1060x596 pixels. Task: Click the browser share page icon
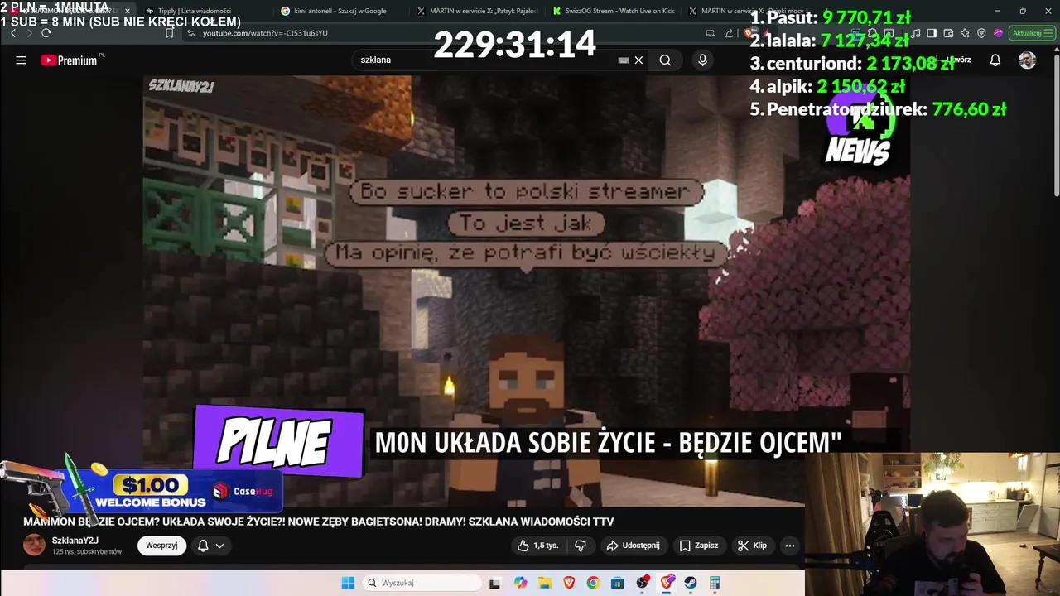(x=729, y=33)
